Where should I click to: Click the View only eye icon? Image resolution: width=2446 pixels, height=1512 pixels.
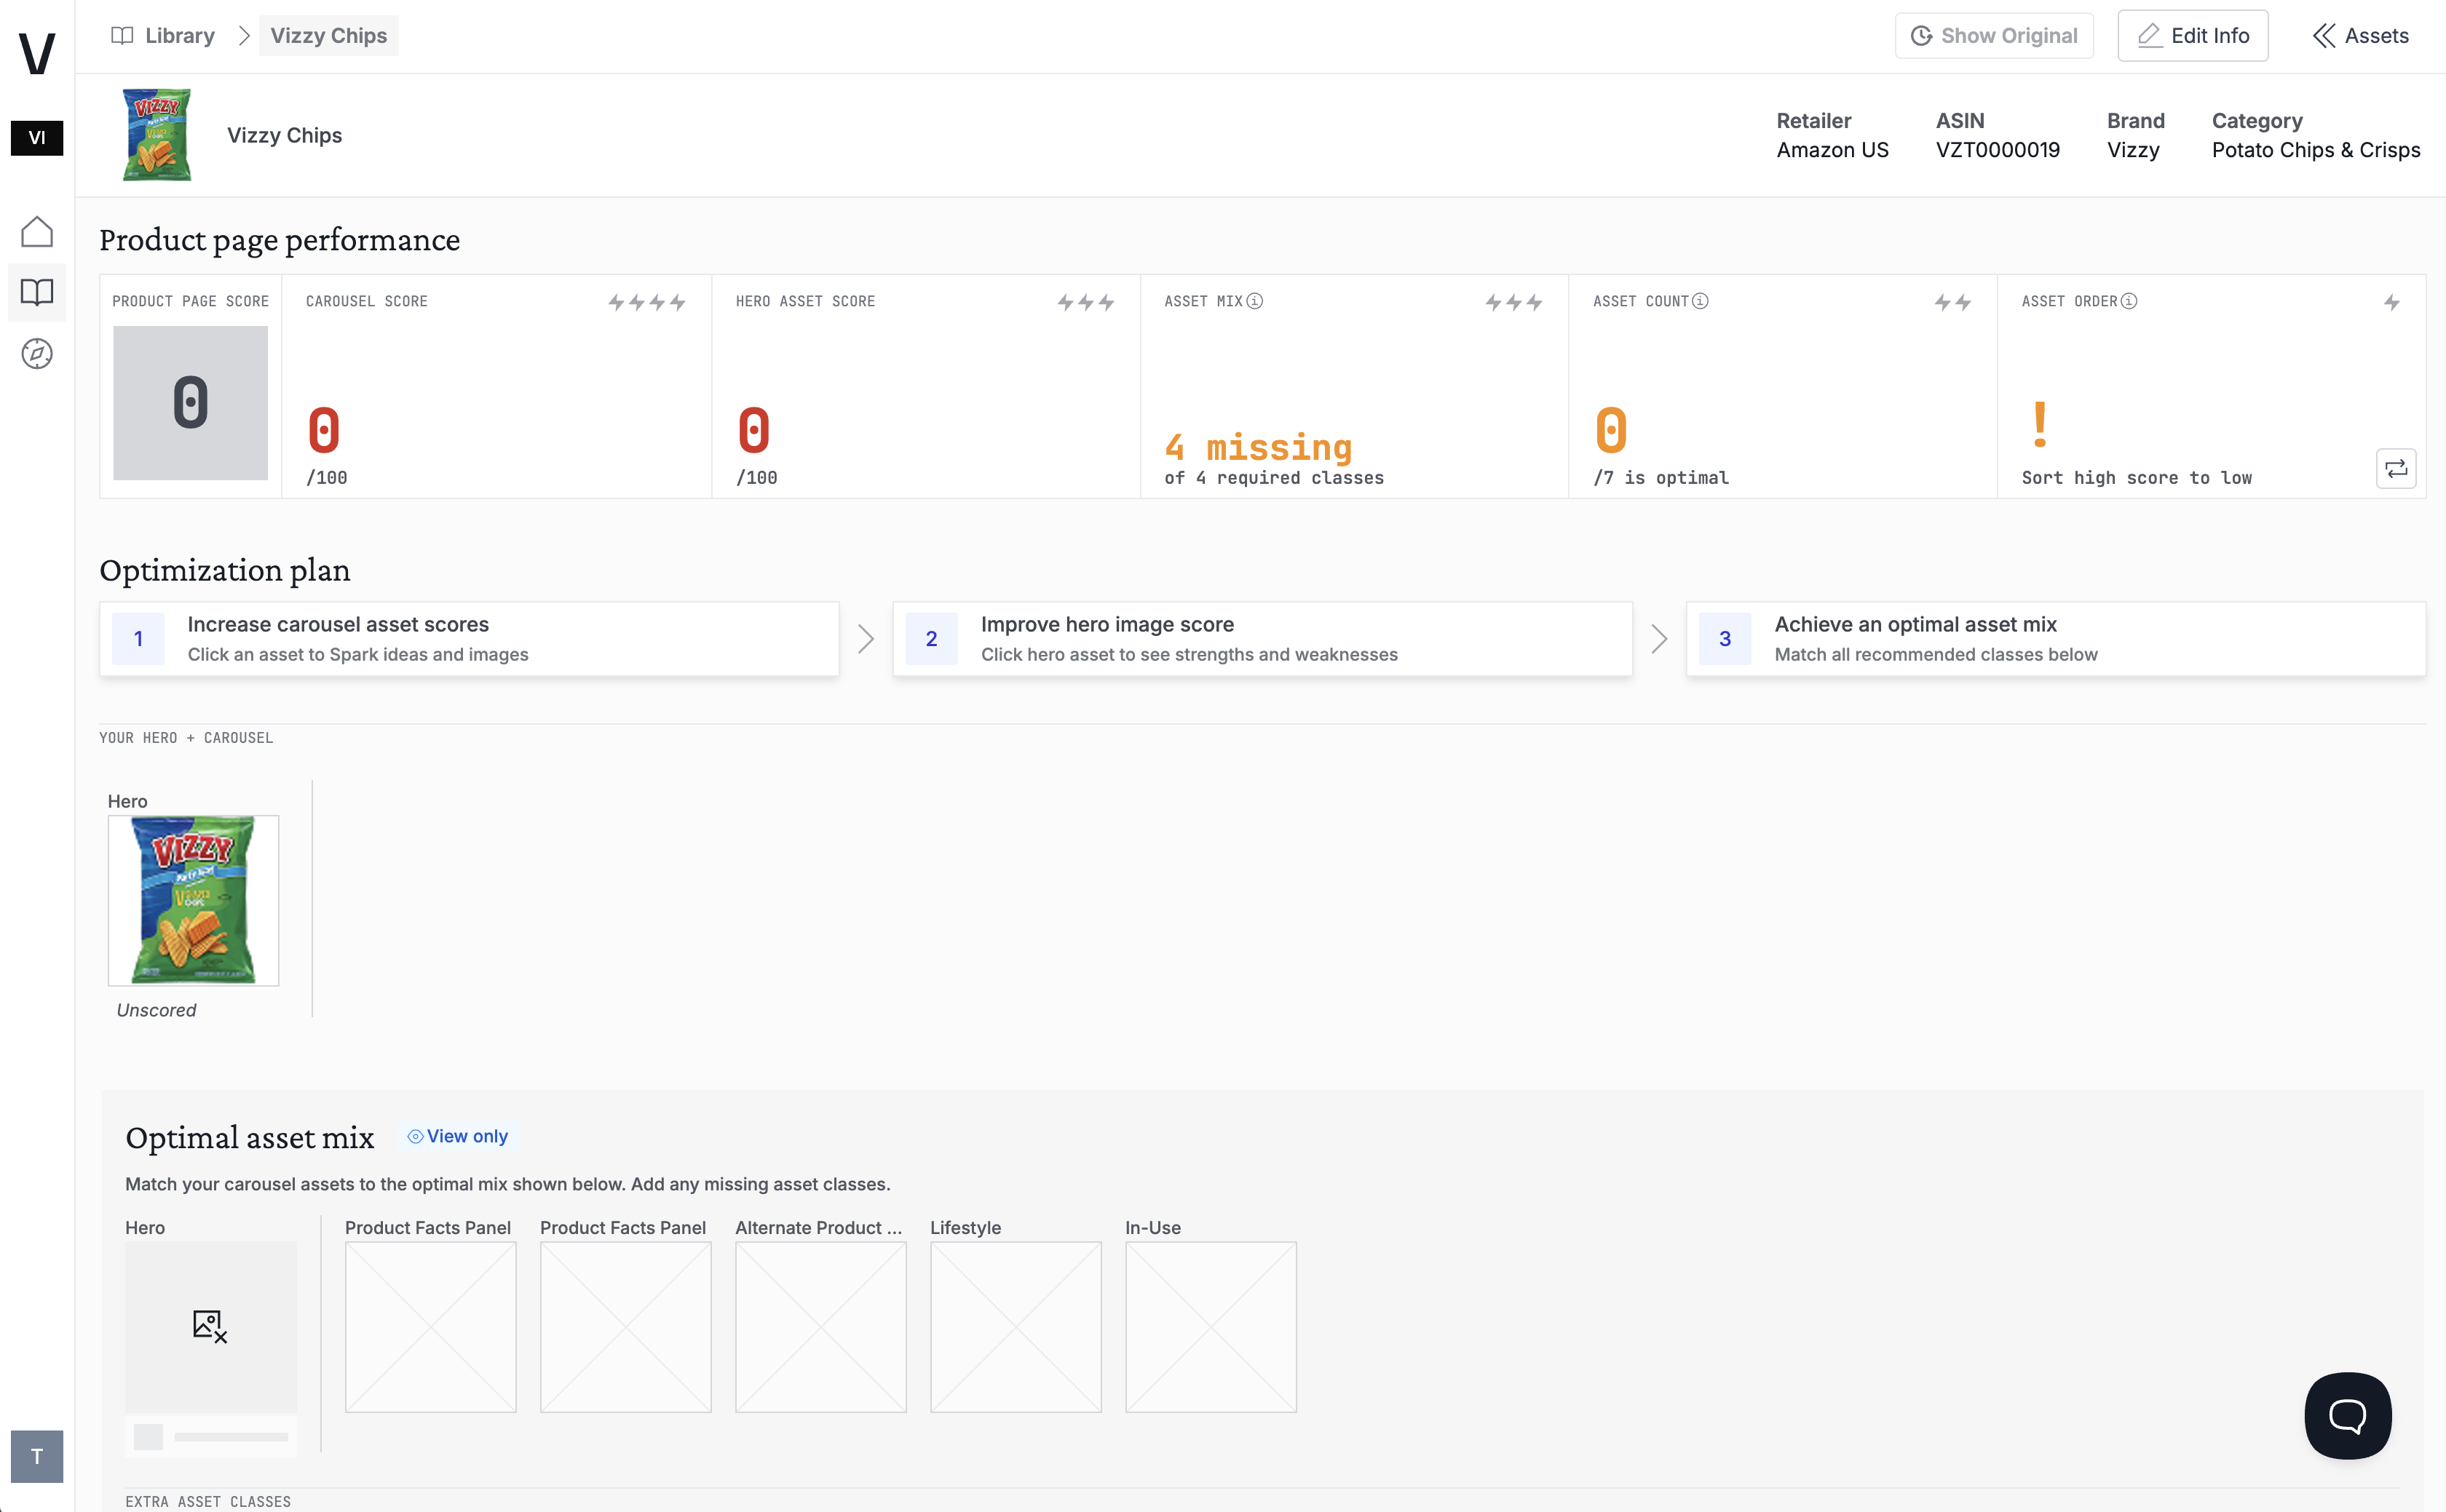pyautogui.click(x=415, y=1136)
